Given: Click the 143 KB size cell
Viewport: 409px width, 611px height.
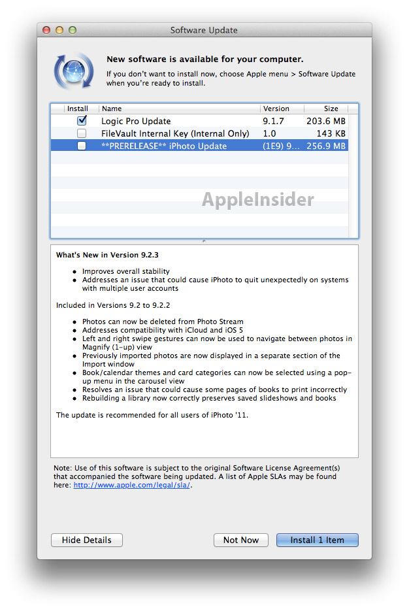Looking at the screenshot, I should coord(331,134).
